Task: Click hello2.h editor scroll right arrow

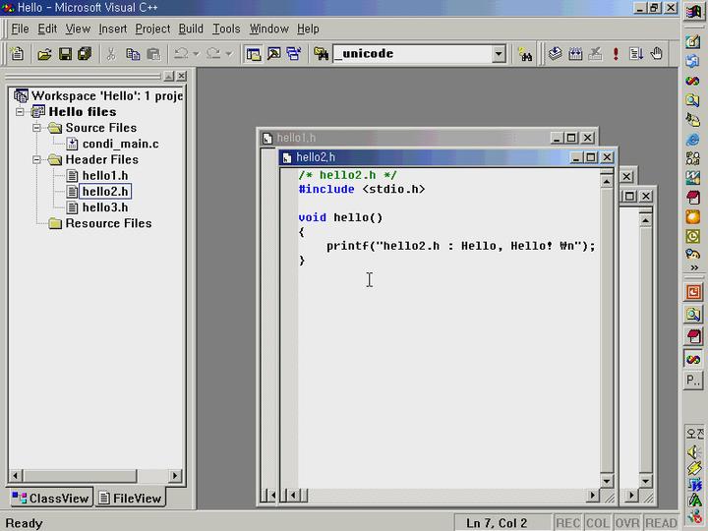Action: (592, 496)
